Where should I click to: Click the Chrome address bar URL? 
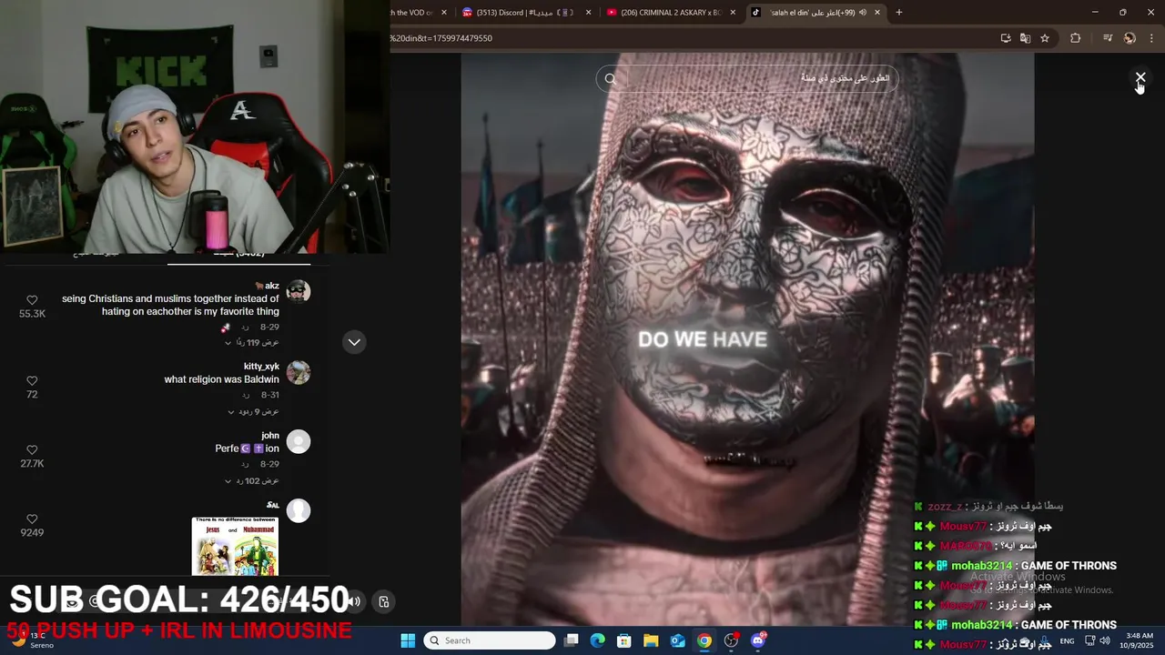[x=441, y=38]
